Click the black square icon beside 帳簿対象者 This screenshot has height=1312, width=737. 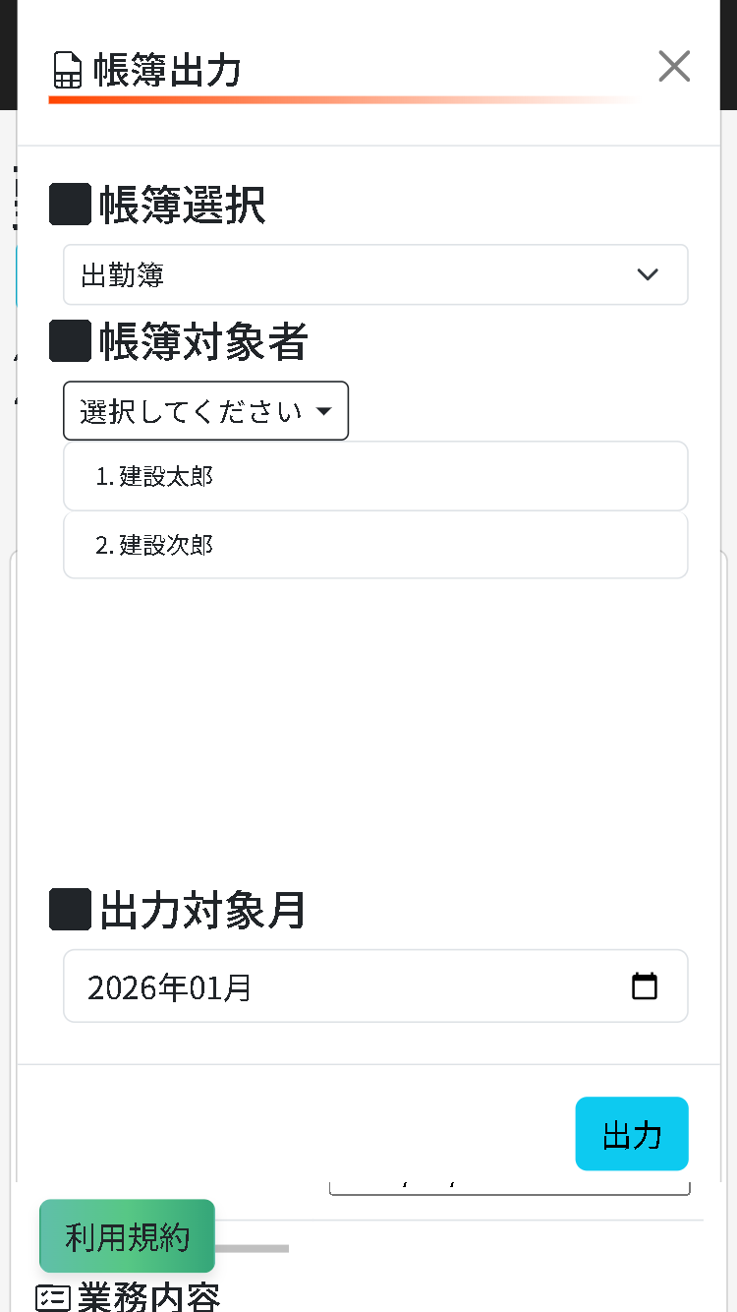pos(69,340)
